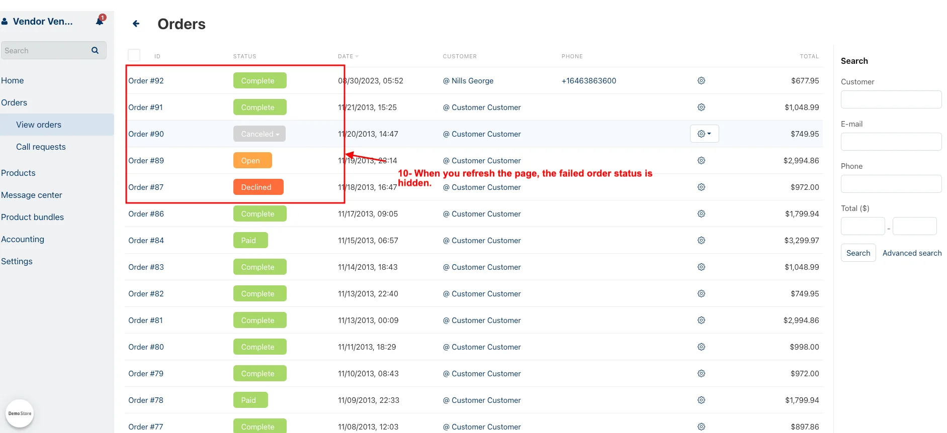Open gear actions for Order #79
The width and height of the screenshot is (947, 433).
(701, 373)
